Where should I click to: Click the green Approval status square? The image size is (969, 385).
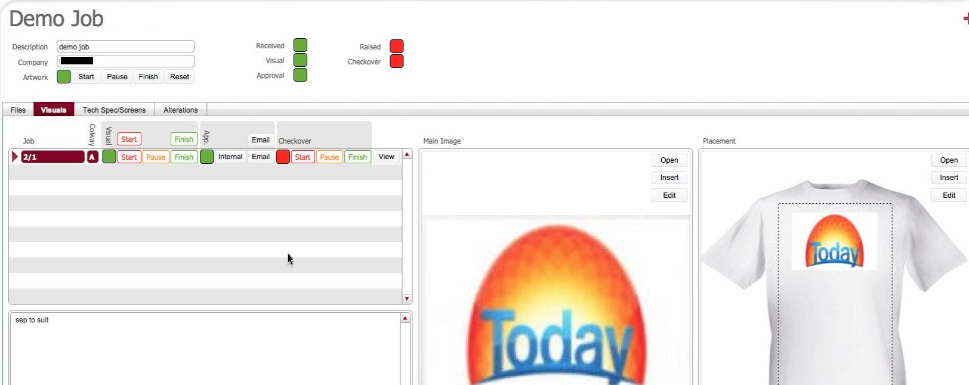300,75
